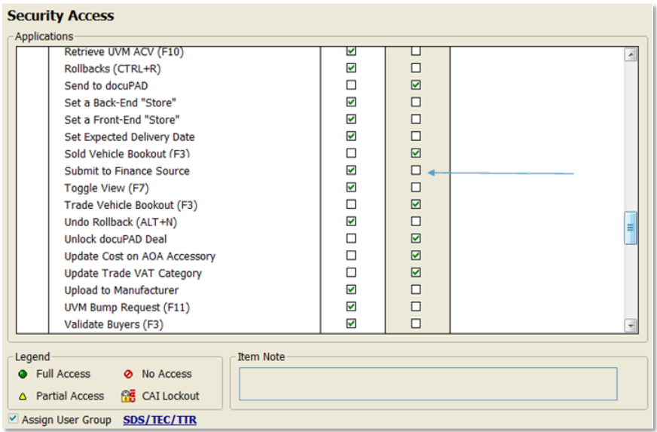Image resolution: width=657 pixels, height=432 pixels.
Task: Select the Rollbacks (CTRL+R) row label
Action: coord(112,69)
